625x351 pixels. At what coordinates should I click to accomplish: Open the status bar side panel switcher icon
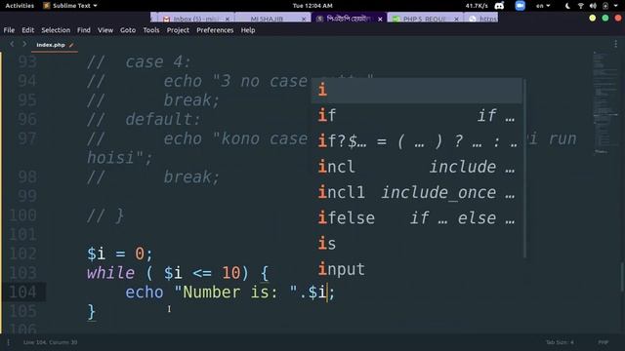[9, 342]
